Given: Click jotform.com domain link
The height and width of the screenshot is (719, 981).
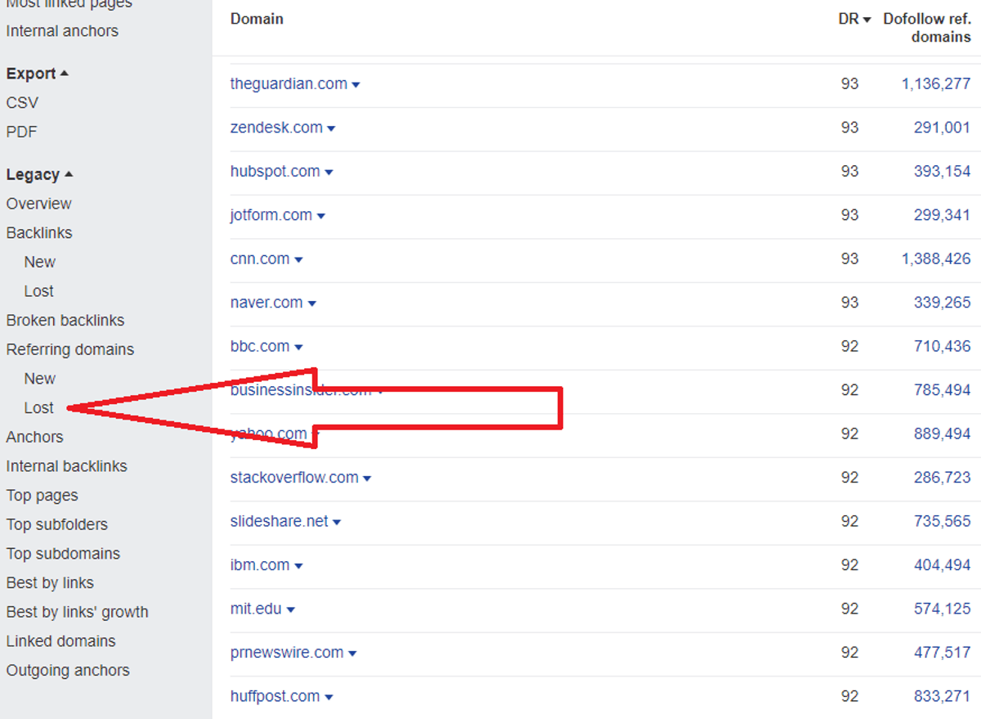Looking at the screenshot, I should 271,215.
